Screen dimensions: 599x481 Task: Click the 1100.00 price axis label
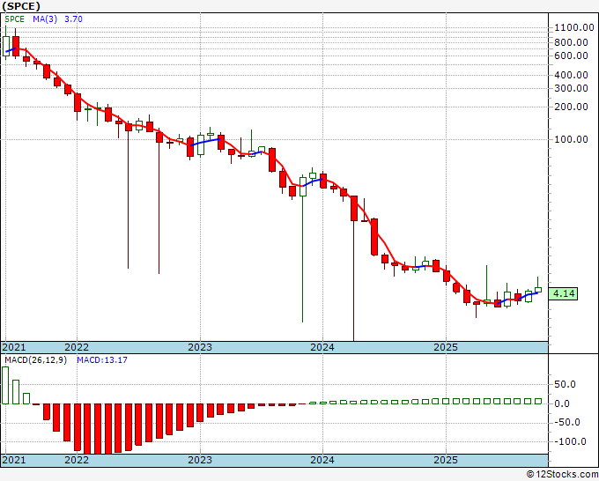[574, 27]
